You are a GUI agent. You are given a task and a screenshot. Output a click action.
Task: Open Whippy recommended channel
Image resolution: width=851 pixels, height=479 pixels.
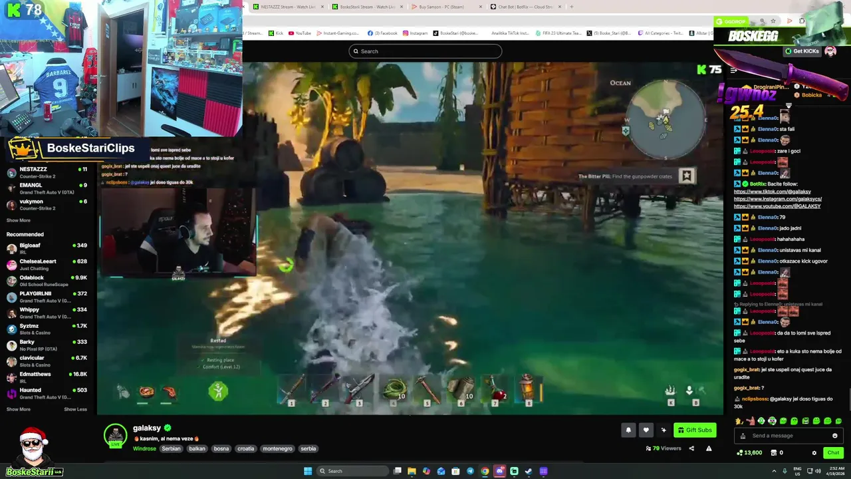click(47, 313)
